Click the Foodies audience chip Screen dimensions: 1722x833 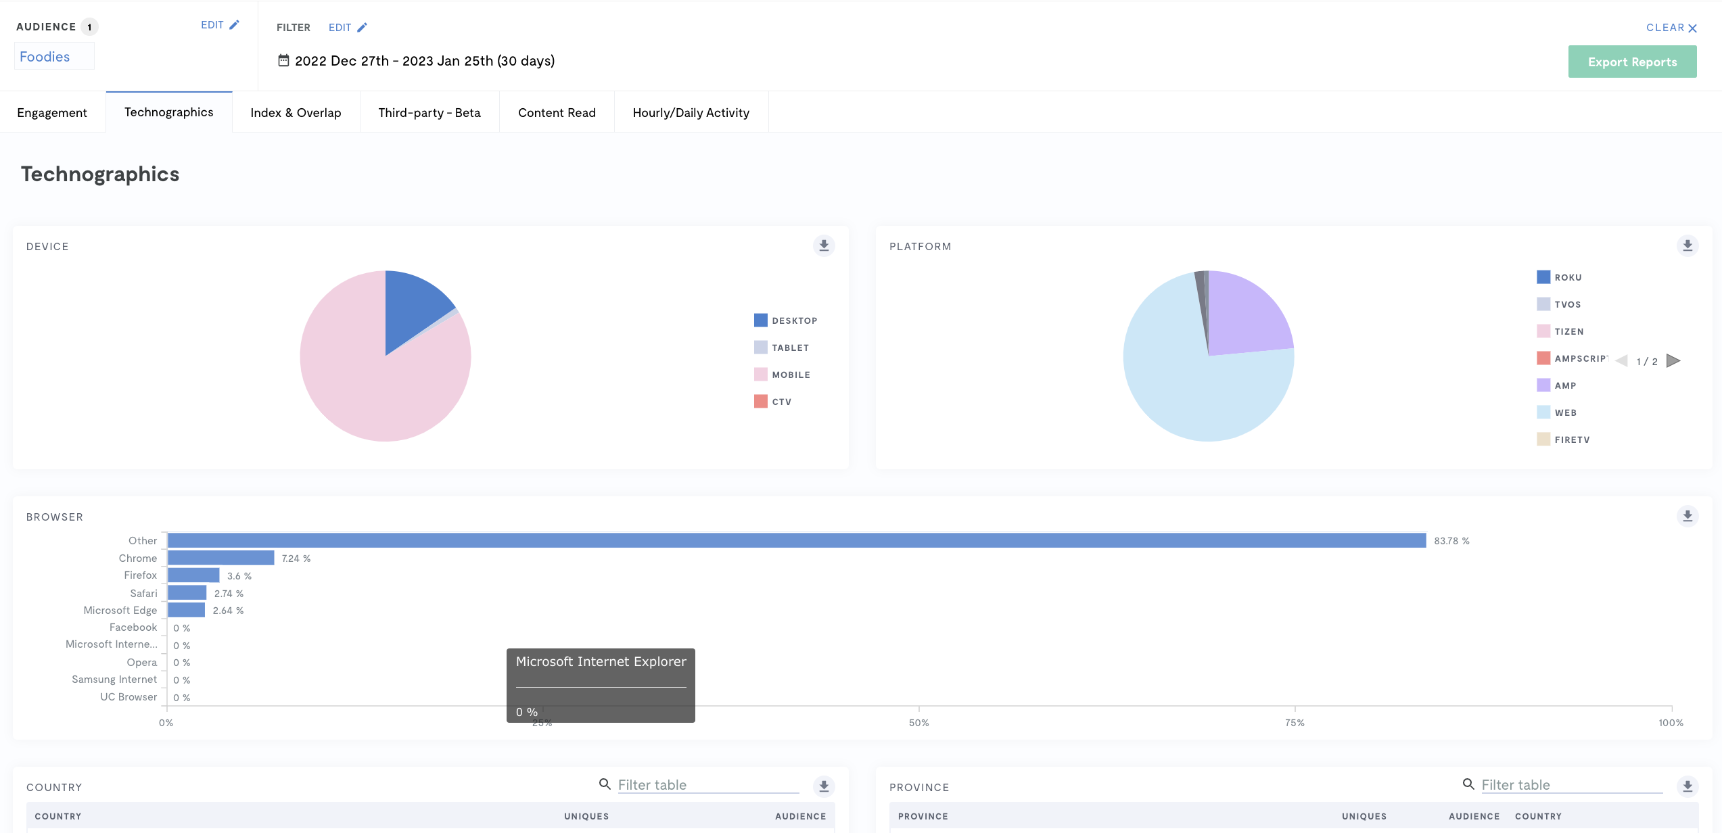point(54,56)
